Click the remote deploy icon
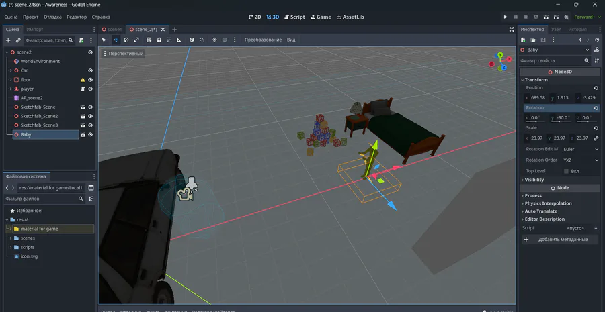 (536, 17)
